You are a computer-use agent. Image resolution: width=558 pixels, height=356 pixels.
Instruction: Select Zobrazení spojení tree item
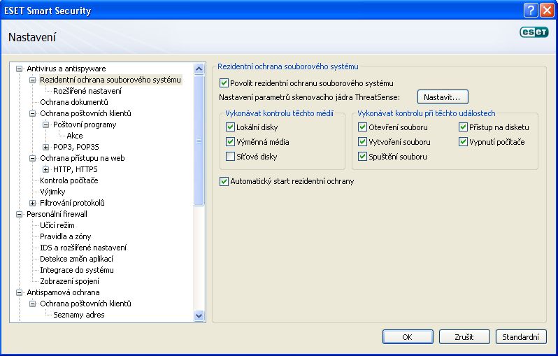69,281
